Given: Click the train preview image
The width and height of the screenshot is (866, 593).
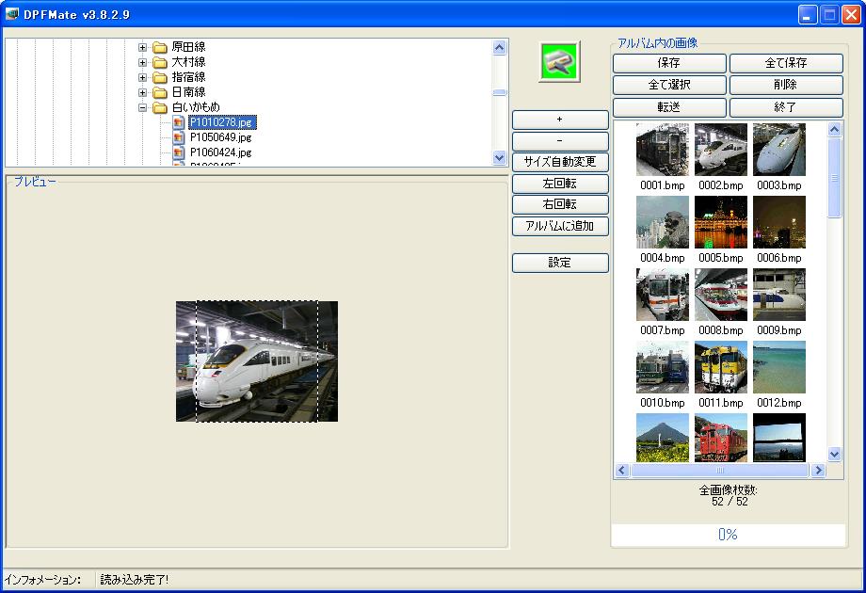Looking at the screenshot, I should (257, 361).
